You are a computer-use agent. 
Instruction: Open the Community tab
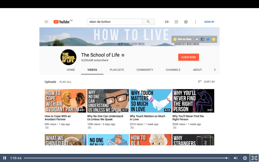(145, 70)
